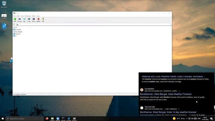This screenshot has height=121, width=215.
Task: Select the \\. item in the list
Action: (x=15, y=36)
